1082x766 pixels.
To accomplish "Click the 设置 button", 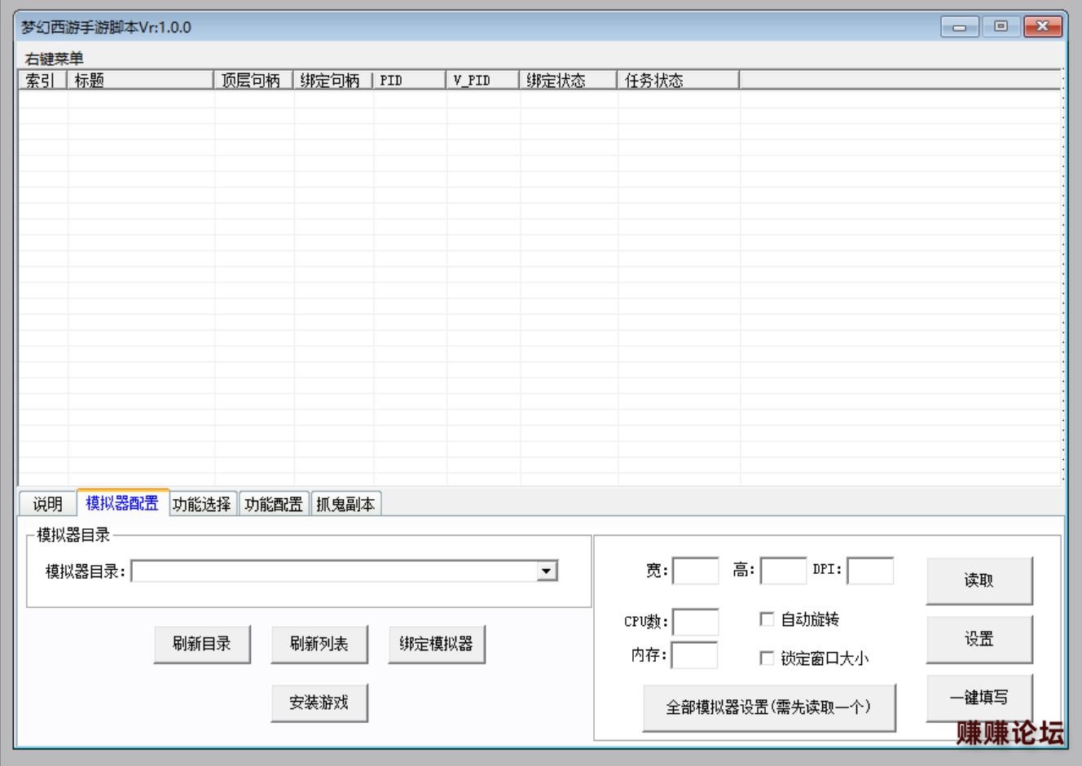I will tap(979, 639).
